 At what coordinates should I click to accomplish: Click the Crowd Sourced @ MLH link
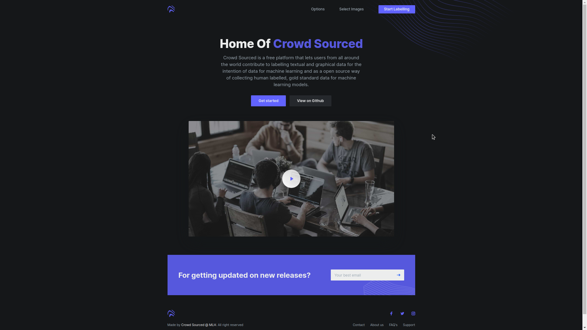point(198,325)
